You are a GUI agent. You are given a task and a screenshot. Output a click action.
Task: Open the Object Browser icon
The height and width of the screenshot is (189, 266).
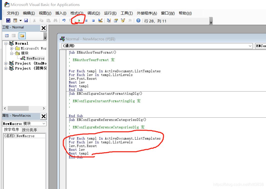pyautogui.click(x=123, y=20)
